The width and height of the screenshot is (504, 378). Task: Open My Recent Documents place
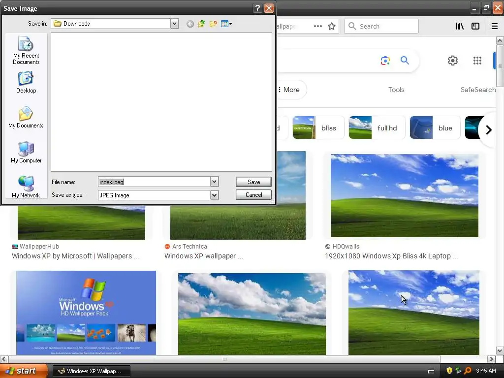(x=26, y=51)
